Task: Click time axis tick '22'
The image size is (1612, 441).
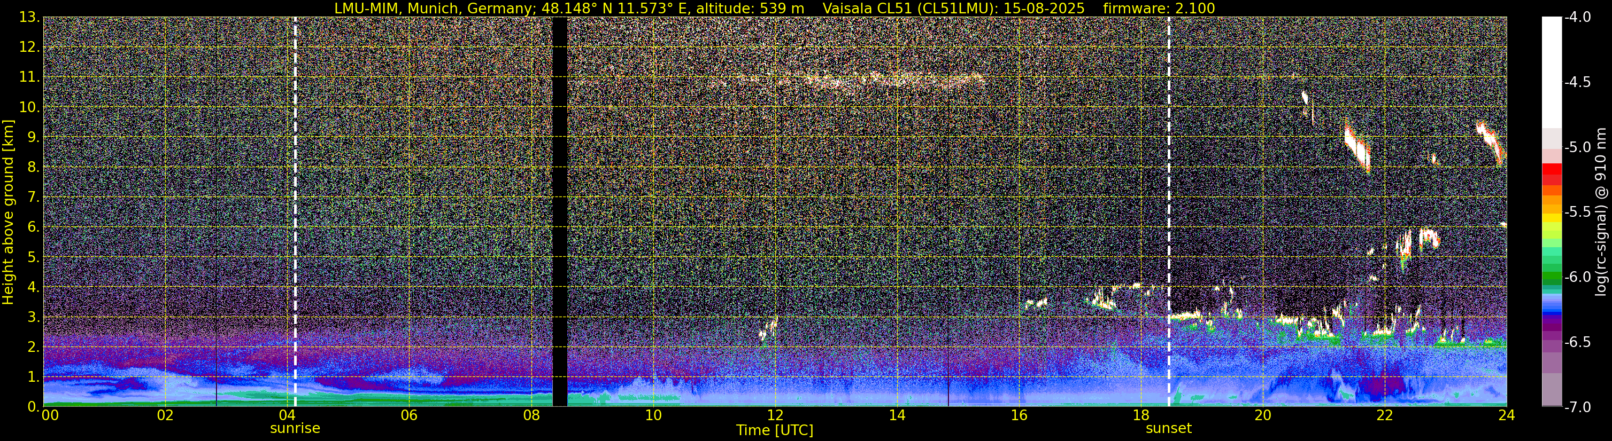Action: [1385, 415]
